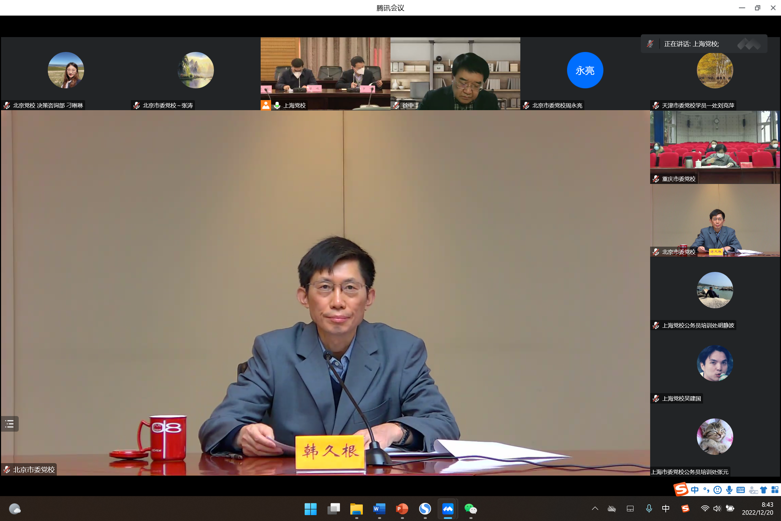Click the blue 永亮 avatar tile
This screenshot has height=521, width=781.
585,70
